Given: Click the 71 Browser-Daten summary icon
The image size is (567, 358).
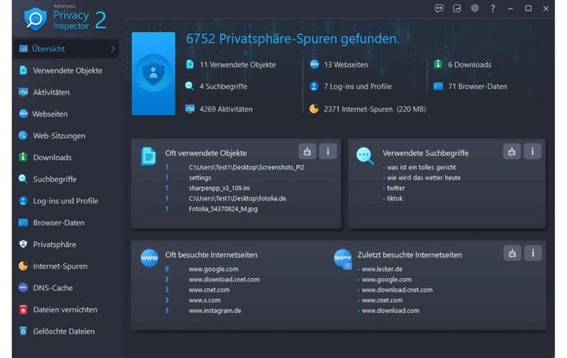Looking at the screenshot, I should point(439,87).
